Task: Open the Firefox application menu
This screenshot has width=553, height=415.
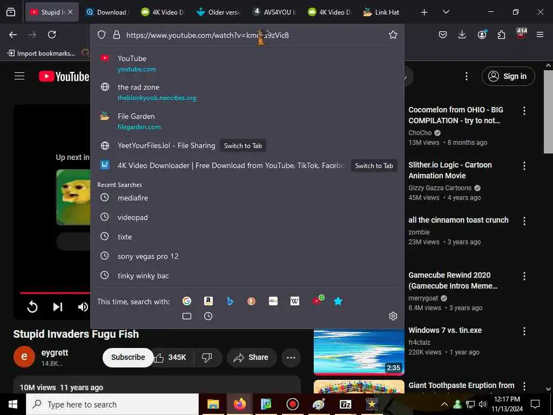Action: coord(540,35)
